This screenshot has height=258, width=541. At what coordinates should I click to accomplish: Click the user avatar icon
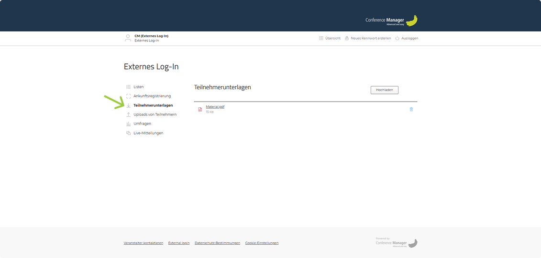pos(128,38)
